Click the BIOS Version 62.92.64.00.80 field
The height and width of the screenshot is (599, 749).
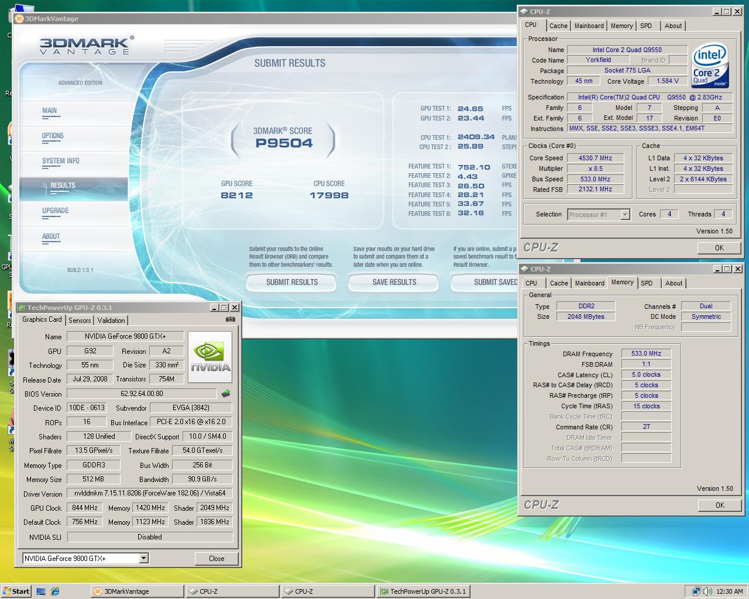(x=142, y=394)
